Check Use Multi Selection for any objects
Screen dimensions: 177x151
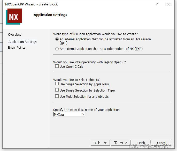pyautogui.click(x=57, y=96)
